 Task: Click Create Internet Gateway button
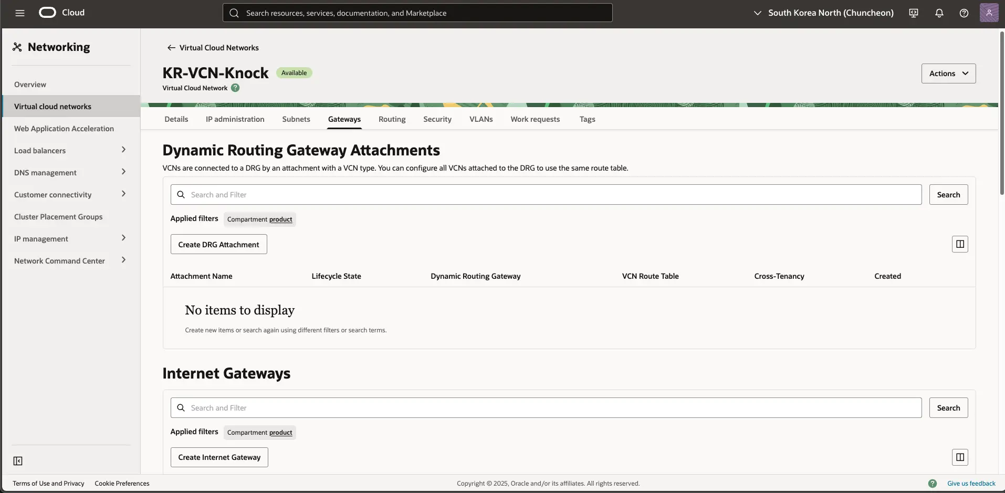[x=219, y=457]
